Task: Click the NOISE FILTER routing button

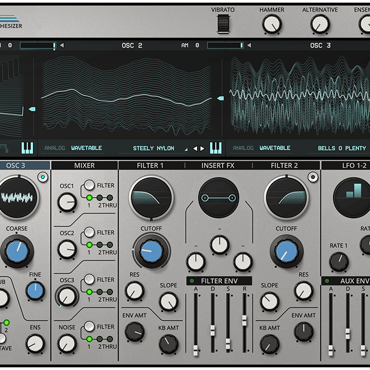Action: tap(89, 327)
